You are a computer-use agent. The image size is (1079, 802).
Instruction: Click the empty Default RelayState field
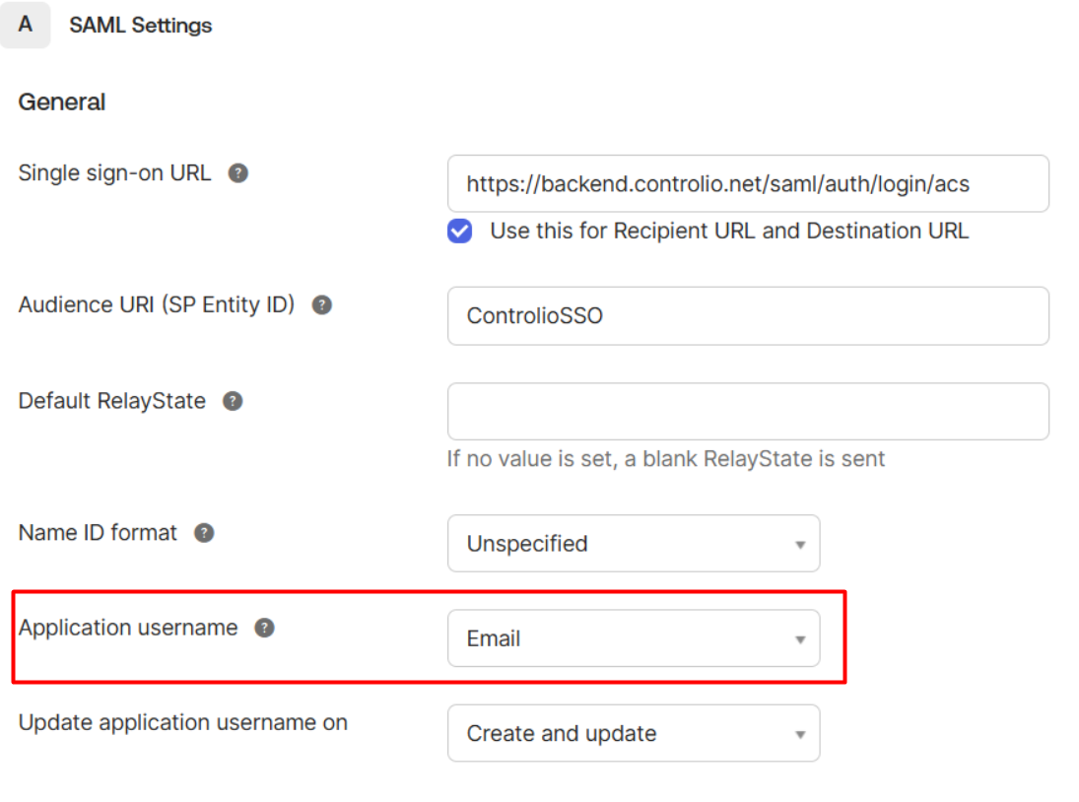coord(748,411)
